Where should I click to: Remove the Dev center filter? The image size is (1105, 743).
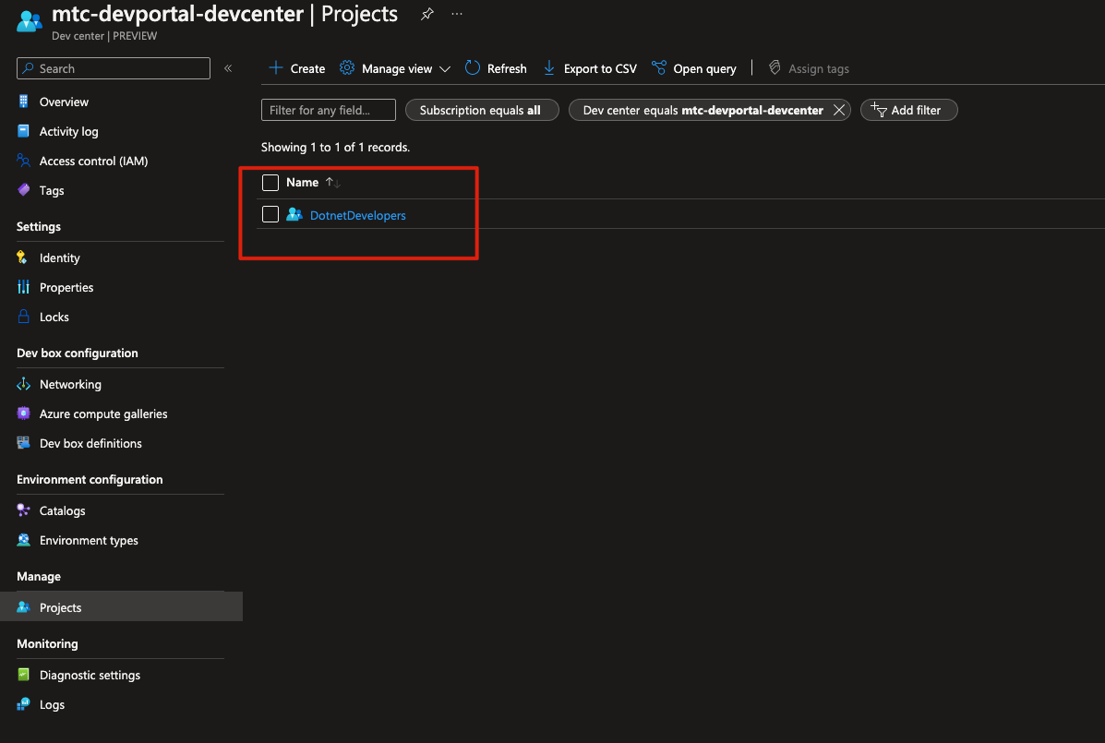838,110
